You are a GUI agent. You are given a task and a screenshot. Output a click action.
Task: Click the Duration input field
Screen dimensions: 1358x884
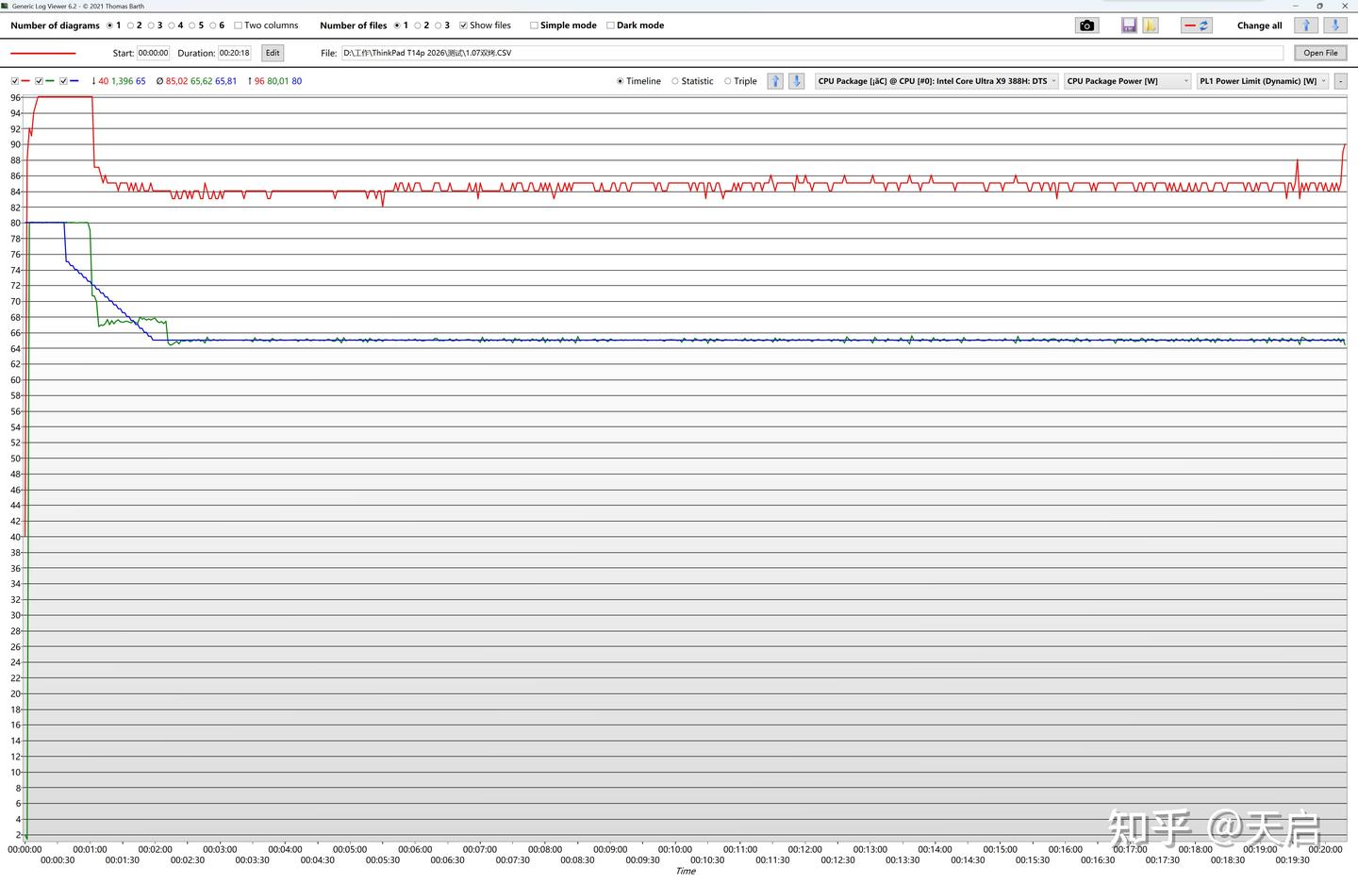click(235, 53)
